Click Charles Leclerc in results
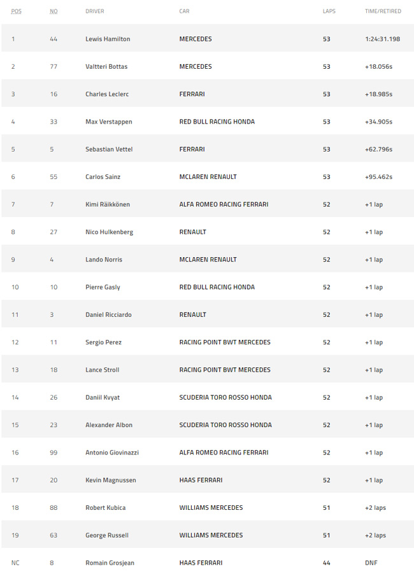 pos(107,94)
